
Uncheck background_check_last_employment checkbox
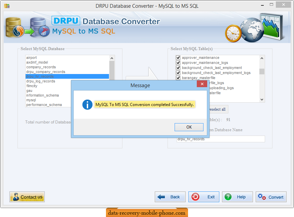pyautogui.click(x=178, y=68)
